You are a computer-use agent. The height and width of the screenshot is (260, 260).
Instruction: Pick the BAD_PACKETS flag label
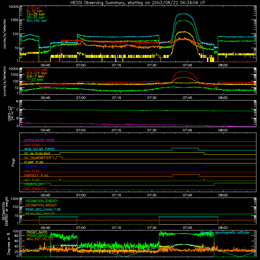coord(35,188)
